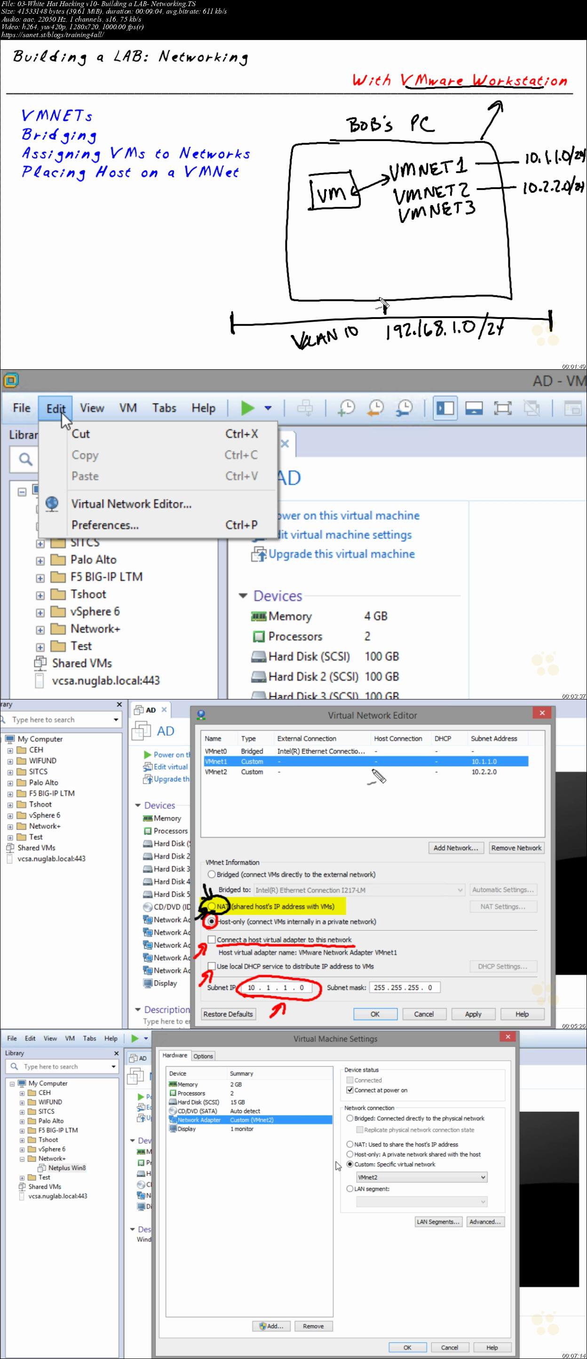Collapse Devices section above Memory 4 GB
This screenshot has height=1359, width=587.
coord(243,596)
